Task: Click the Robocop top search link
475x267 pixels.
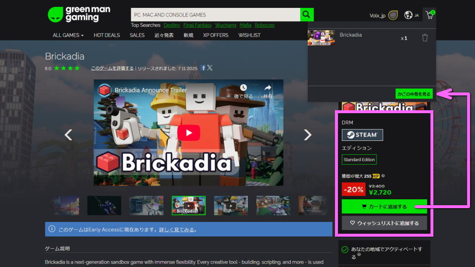Action: coord(264,25)
